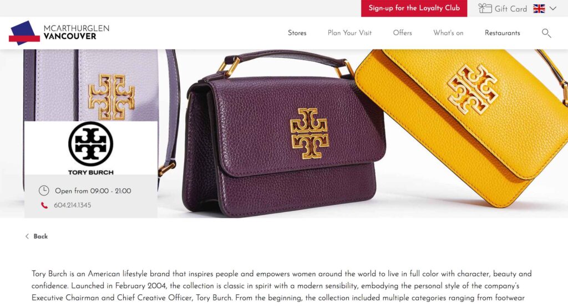This screenshot has height=306, width=568.
Task: Click the clock opening hours icon
Action: pyautogui.click(x=44, y=190)
